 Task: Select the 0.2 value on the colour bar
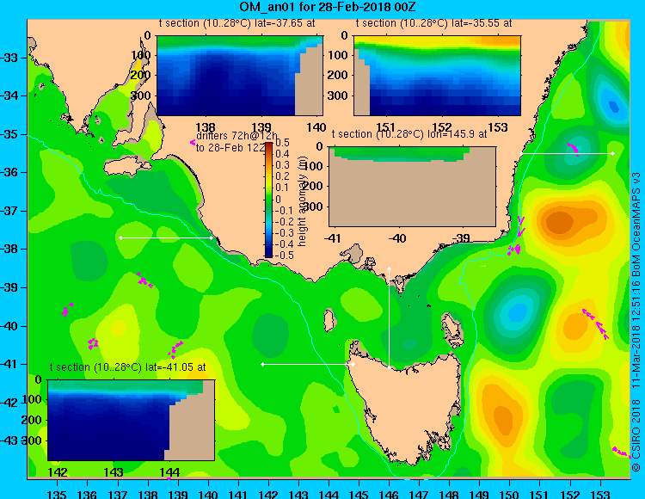(282, 176)
